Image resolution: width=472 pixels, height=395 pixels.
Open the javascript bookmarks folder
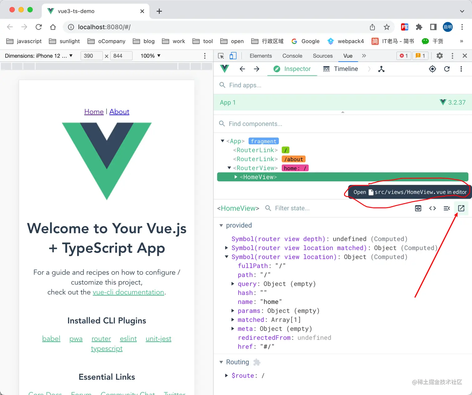24,41
